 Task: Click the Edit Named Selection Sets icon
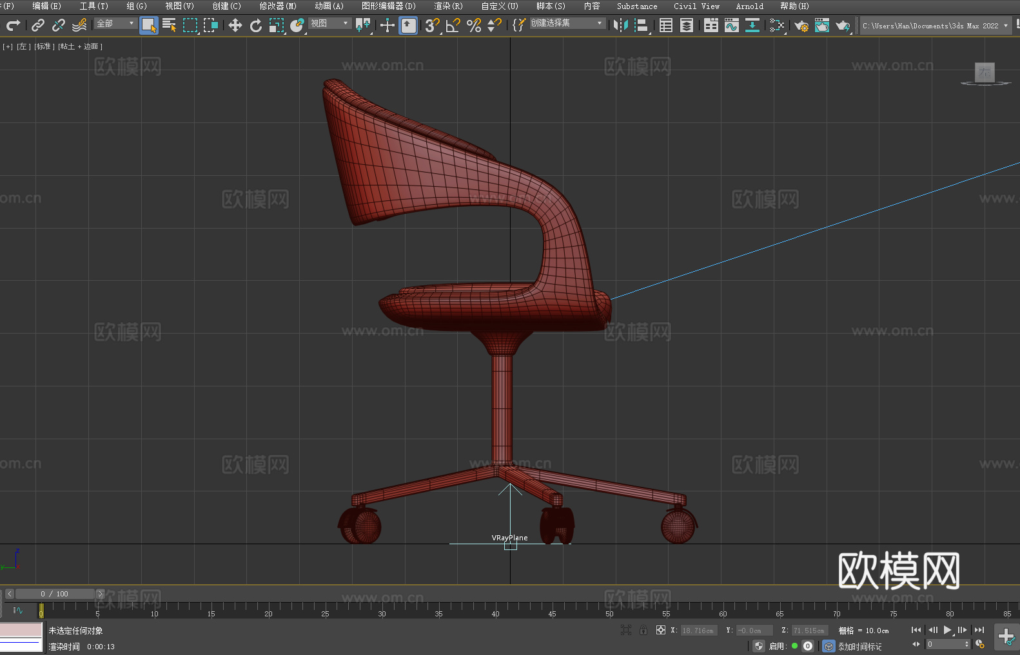point(518,25)
